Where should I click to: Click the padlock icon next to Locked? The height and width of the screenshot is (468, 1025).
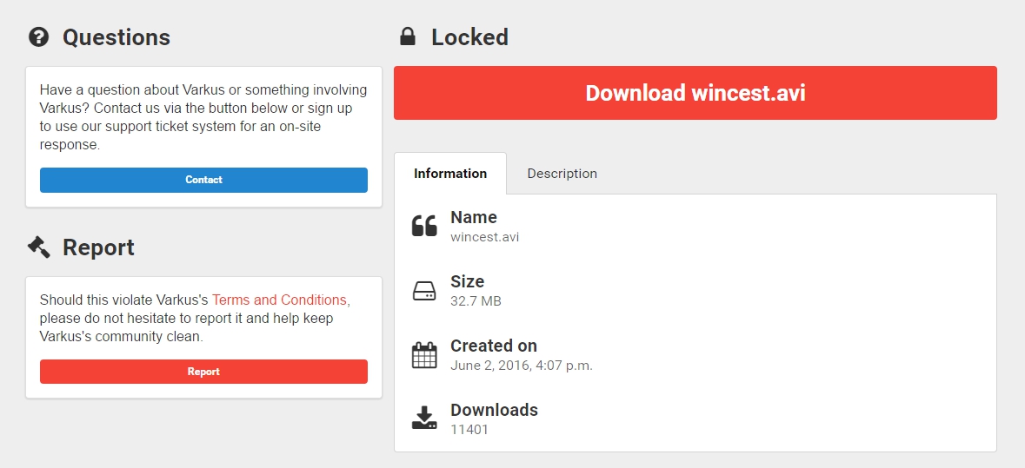[408, 36]
